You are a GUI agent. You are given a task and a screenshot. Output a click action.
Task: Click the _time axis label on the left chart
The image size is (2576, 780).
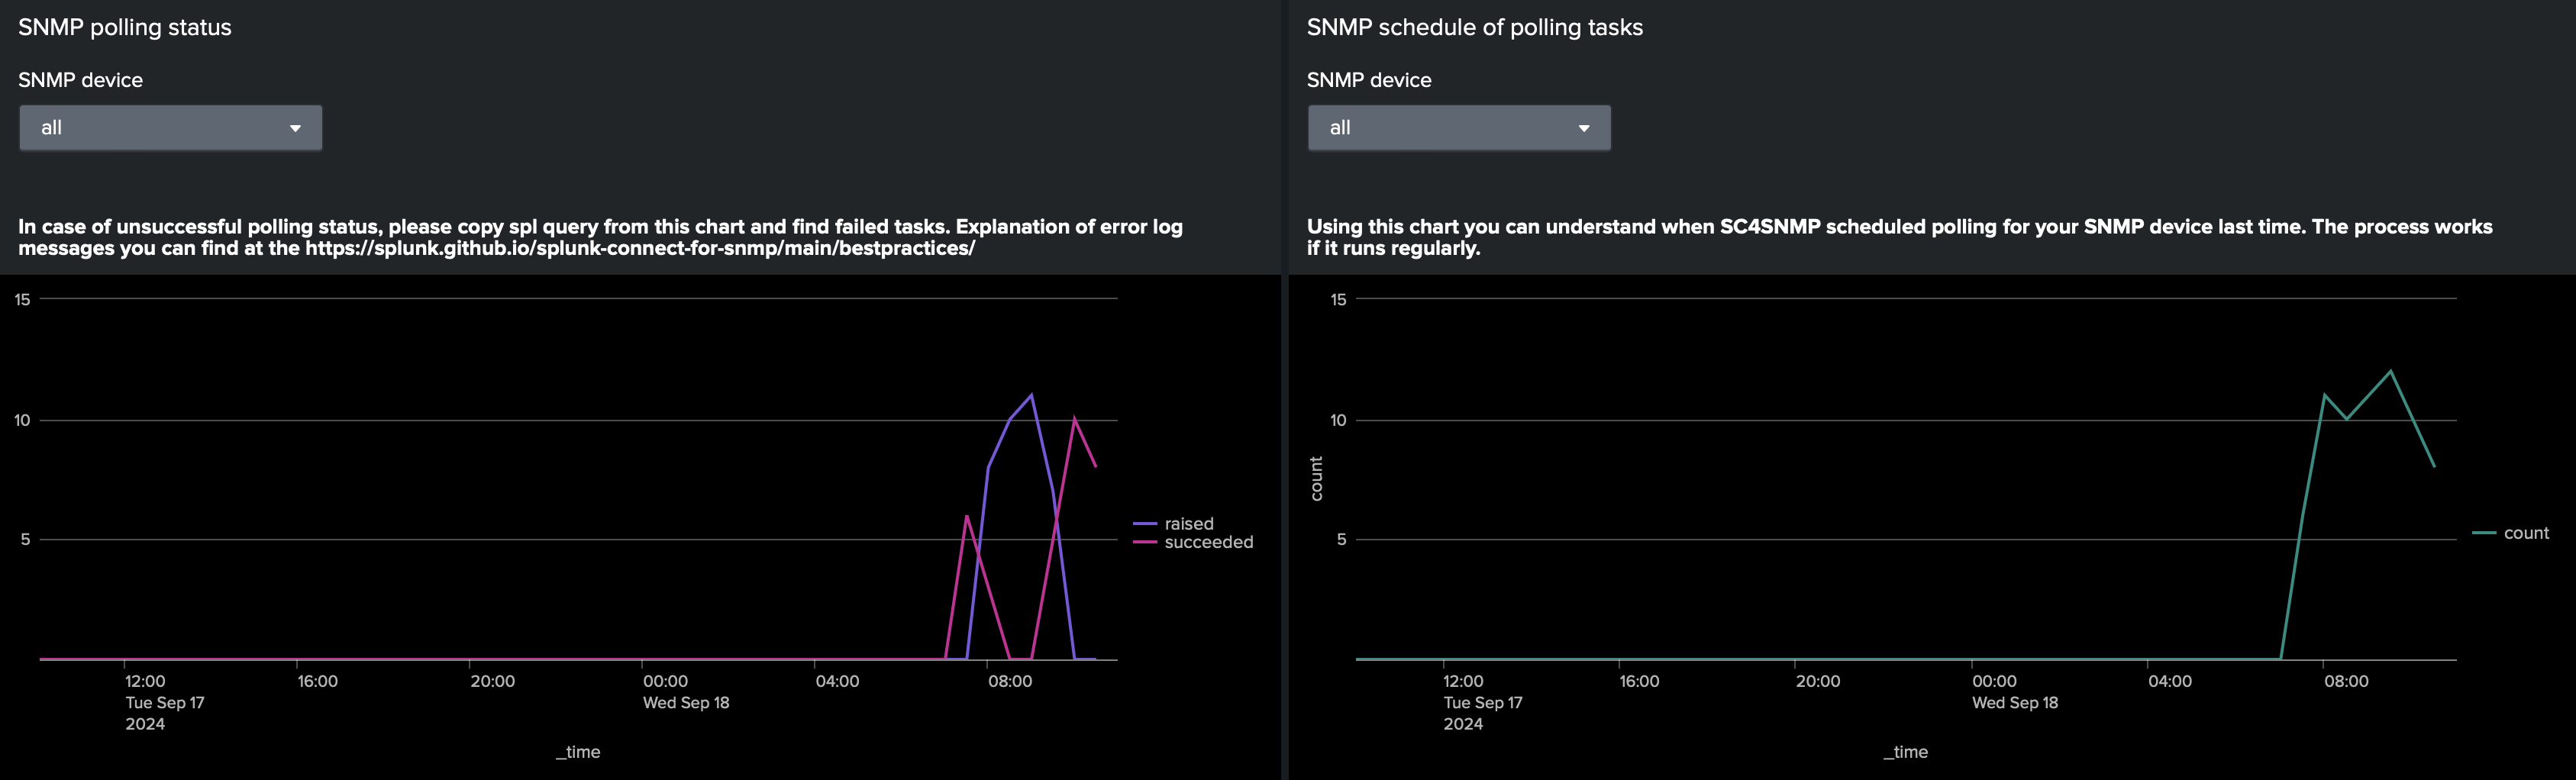579,752
